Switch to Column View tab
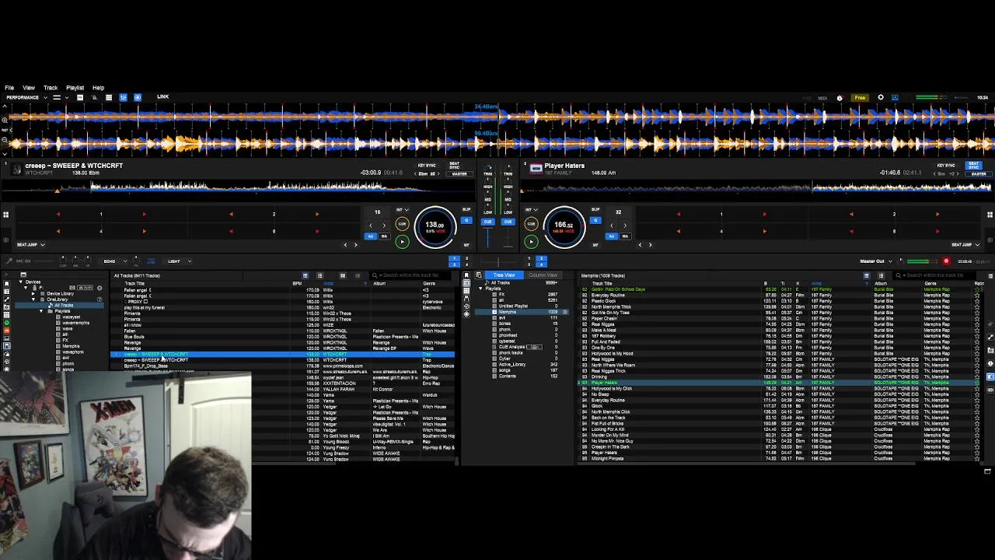 pyautogui.click(x=543, y=275)
